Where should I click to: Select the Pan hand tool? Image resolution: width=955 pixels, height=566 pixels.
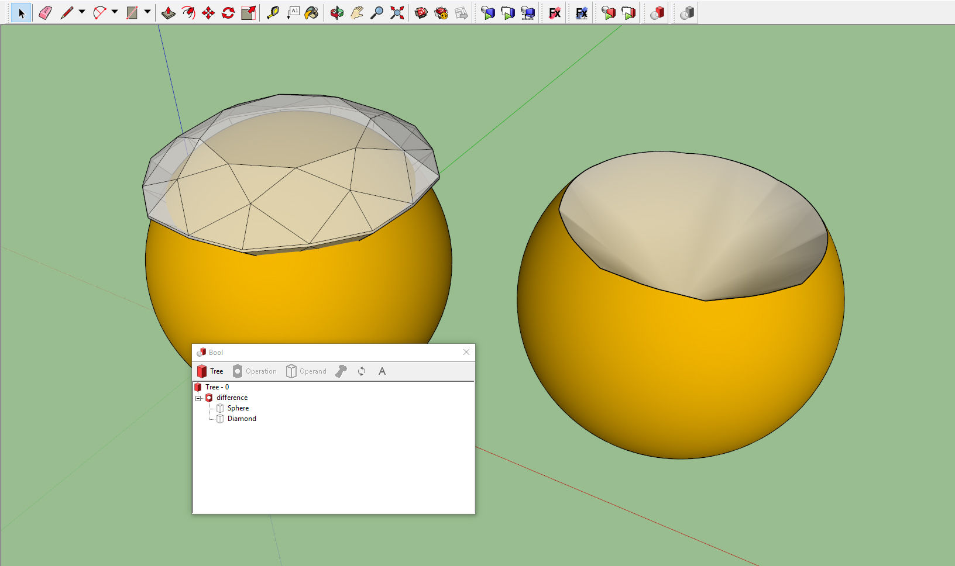(357, 13)
